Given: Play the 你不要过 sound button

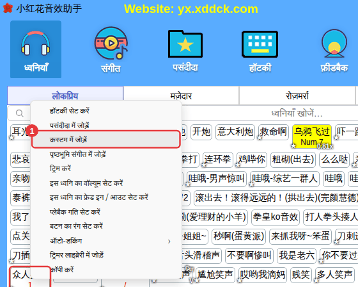Looking at the screenshot, I should [339, 256].
